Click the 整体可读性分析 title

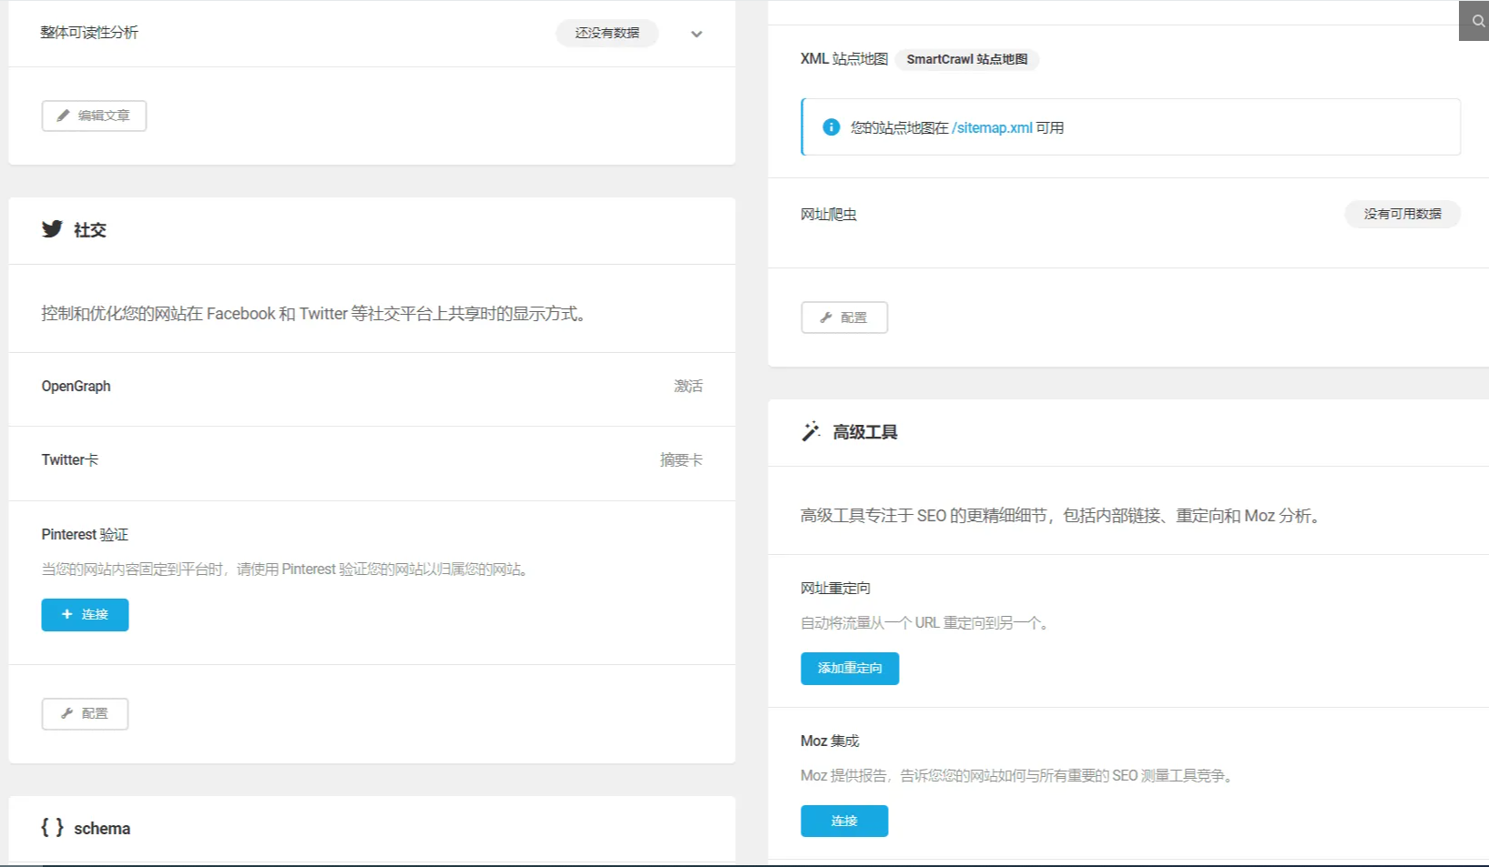click(89, 33)
